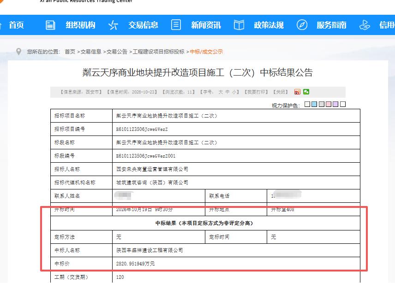Click the 招标代理机构名称 label cell
The image size is (395, 283).
click(x=81, y=183)
